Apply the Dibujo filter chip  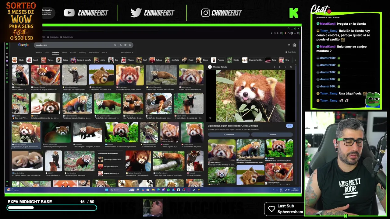(18, 60)
